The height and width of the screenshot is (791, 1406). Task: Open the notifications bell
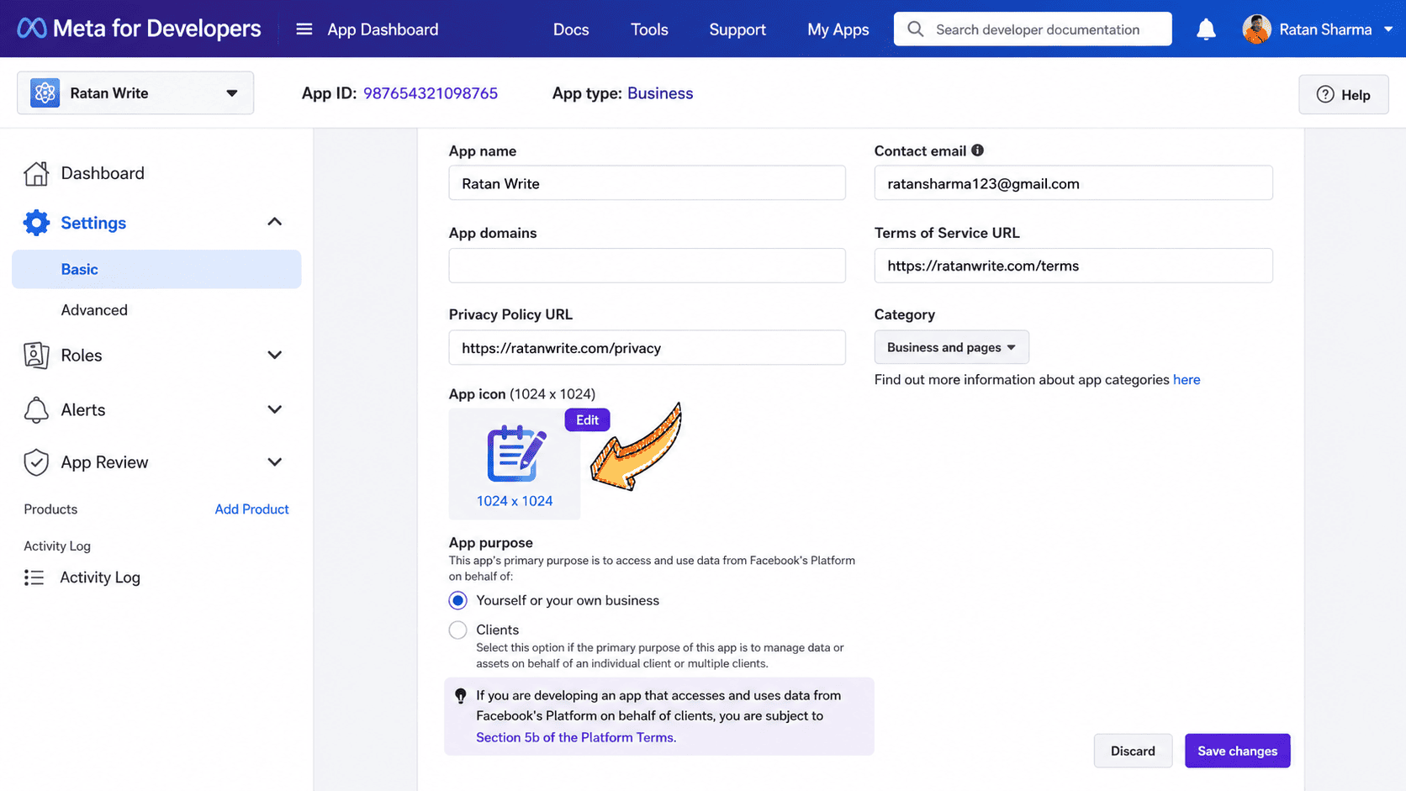[1206, 29]
